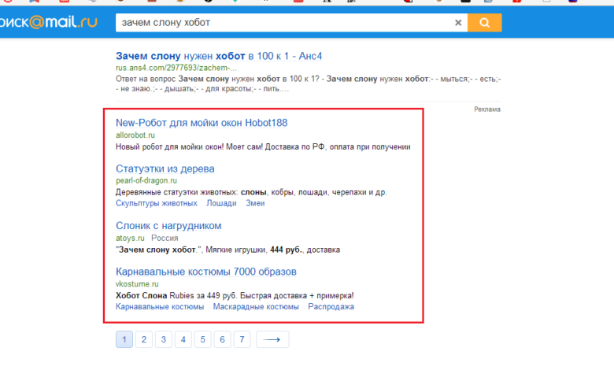Open 'New-Робот для мойки окон Hobot188' ad
This screenshot has height=370, width=614.
point(202,123)
